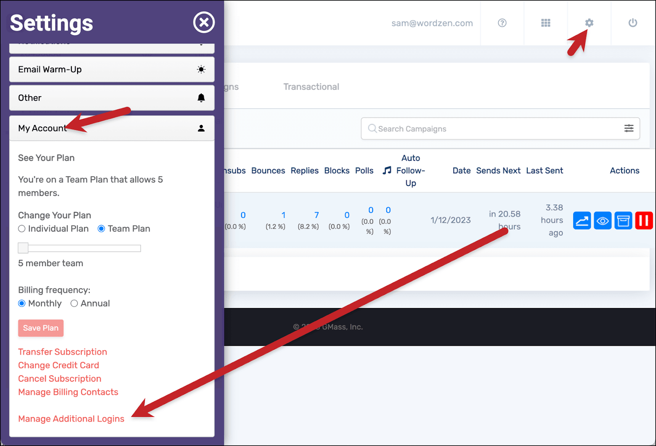Open Manage Billing Contacts link
The image size is (656, 446).
(68, 392)
